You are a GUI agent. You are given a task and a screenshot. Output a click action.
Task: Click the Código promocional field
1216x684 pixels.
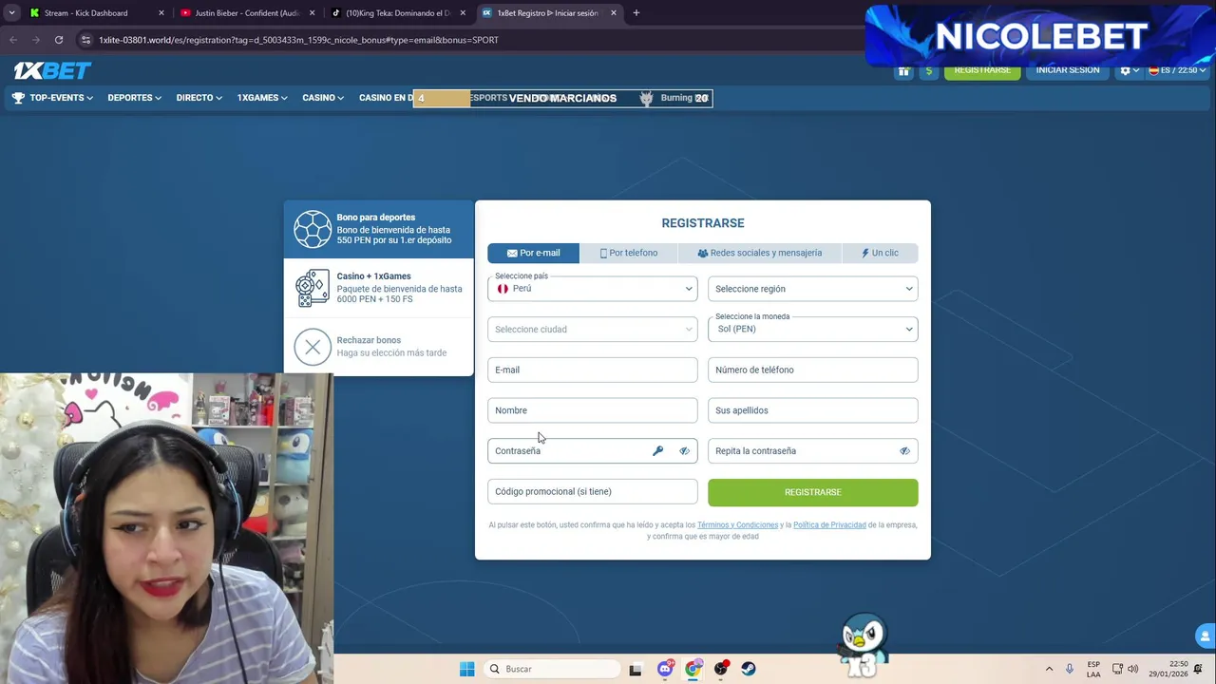pyautogui.click(x=592, y=491)
